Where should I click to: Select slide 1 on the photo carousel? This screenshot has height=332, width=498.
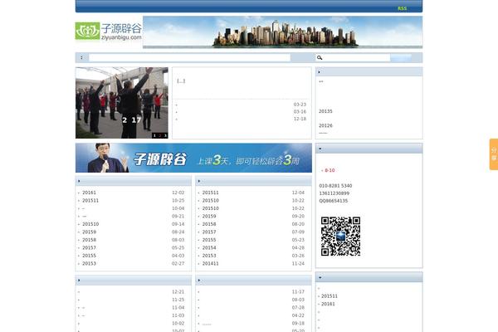154,135
